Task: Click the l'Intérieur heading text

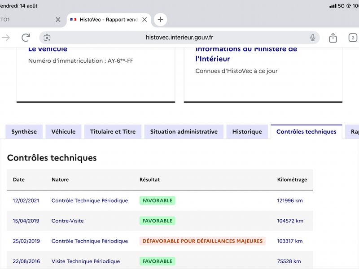Action: [213, 59]
